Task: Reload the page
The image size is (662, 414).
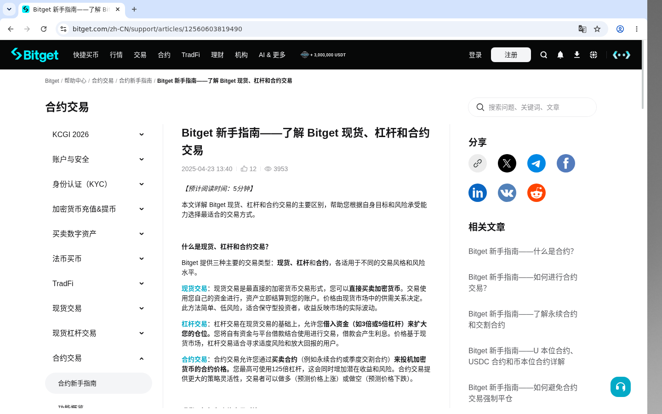Action: tap(44, 29)
